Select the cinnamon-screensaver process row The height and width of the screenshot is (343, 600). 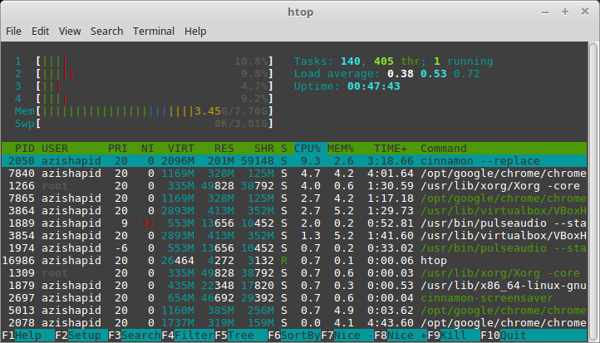click(300, 297)
